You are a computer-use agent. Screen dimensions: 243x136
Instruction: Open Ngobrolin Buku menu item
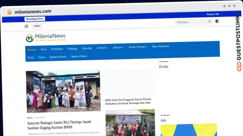[x=58, y=57]
